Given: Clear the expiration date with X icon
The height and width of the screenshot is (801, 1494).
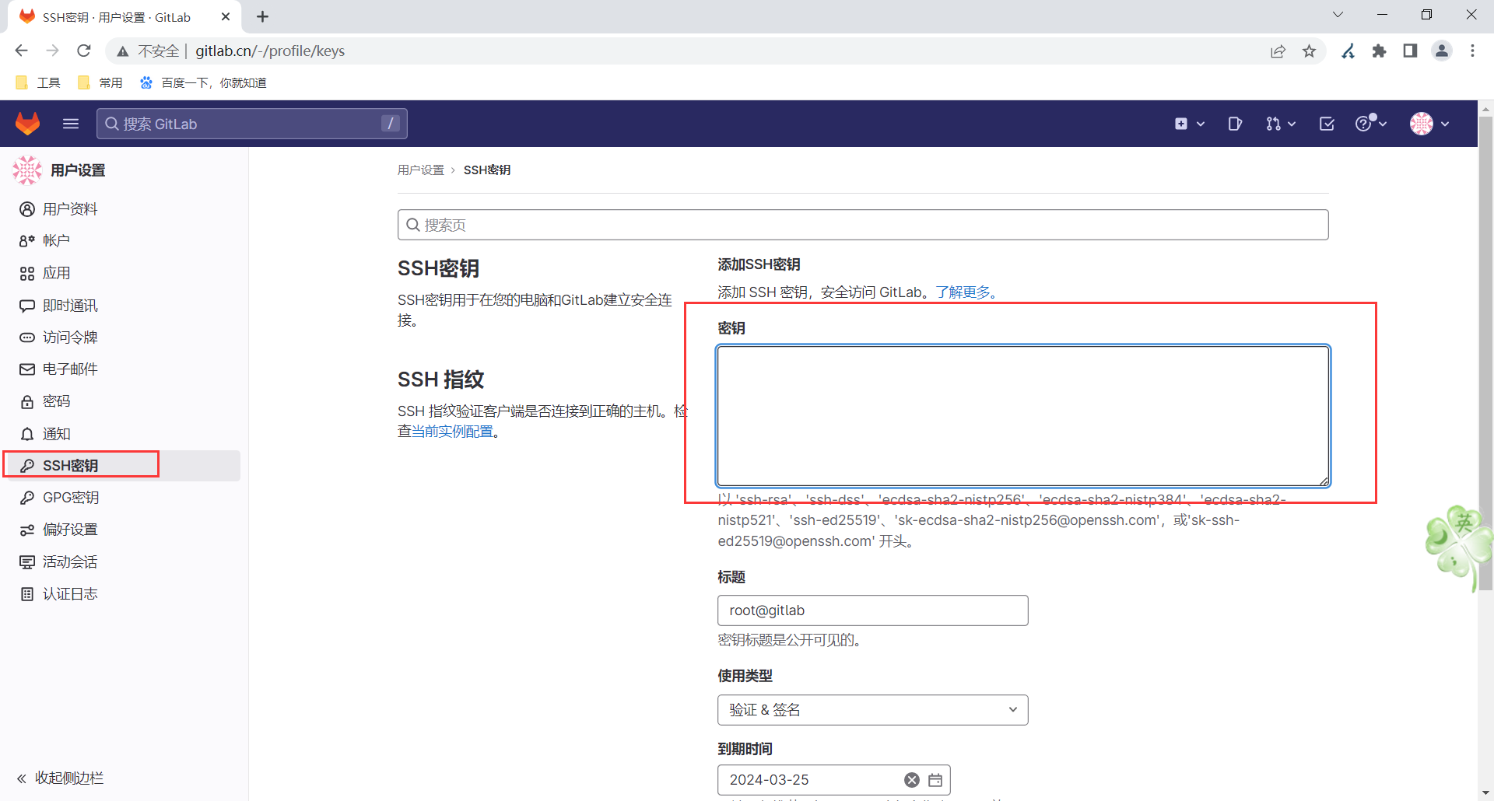Looking at the screenshot, I should tap(912, 780).
